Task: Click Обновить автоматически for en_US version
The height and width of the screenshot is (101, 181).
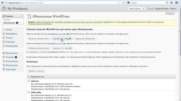Action: click(39, 48)
